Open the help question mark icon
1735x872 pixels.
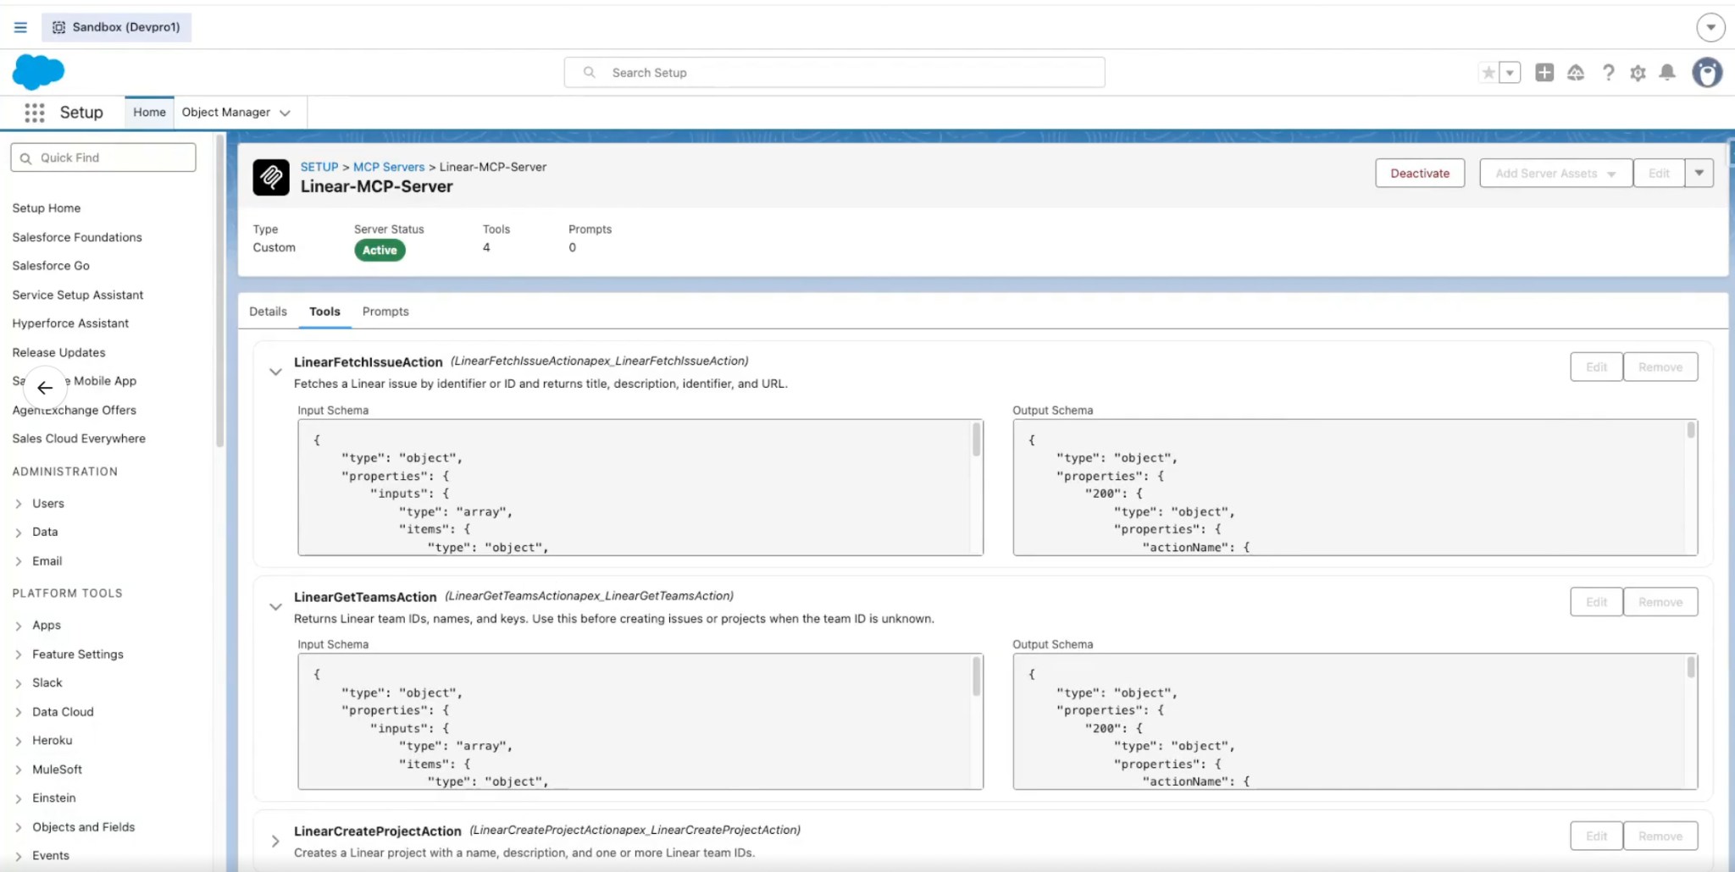1608,73
